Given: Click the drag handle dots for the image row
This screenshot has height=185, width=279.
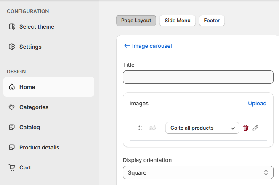Looking at the screenshot, I should pos(140,128).
